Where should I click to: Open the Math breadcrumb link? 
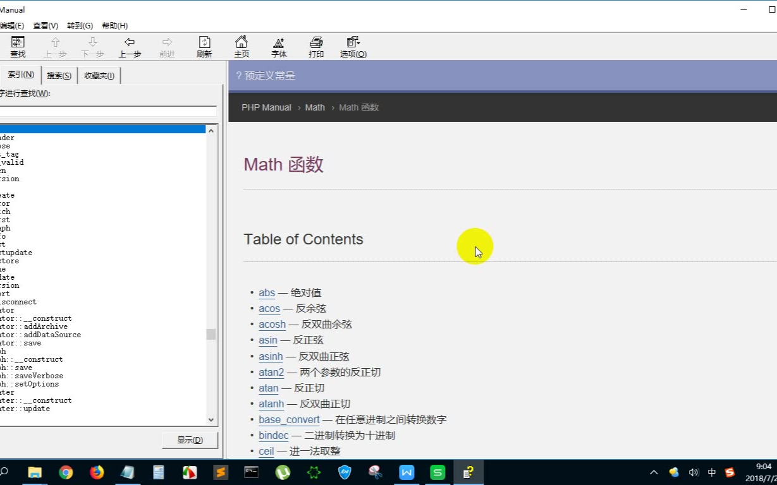[x=314, y=107]
